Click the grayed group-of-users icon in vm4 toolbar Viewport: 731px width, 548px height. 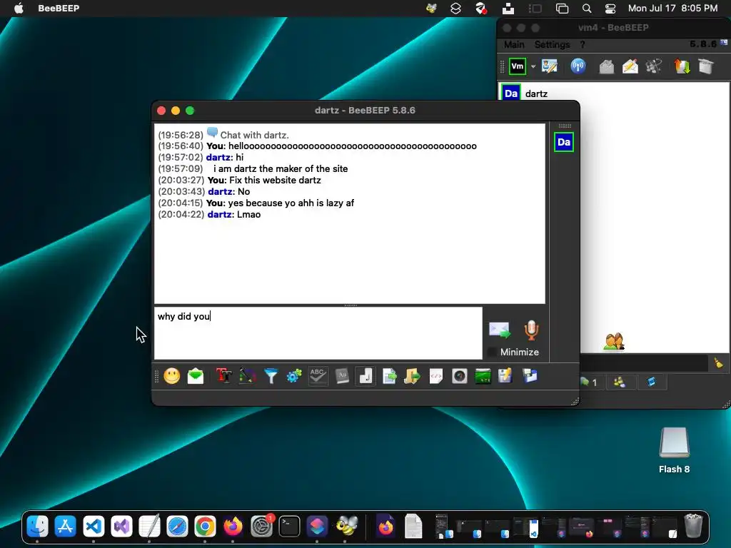[x=654, y=66]
